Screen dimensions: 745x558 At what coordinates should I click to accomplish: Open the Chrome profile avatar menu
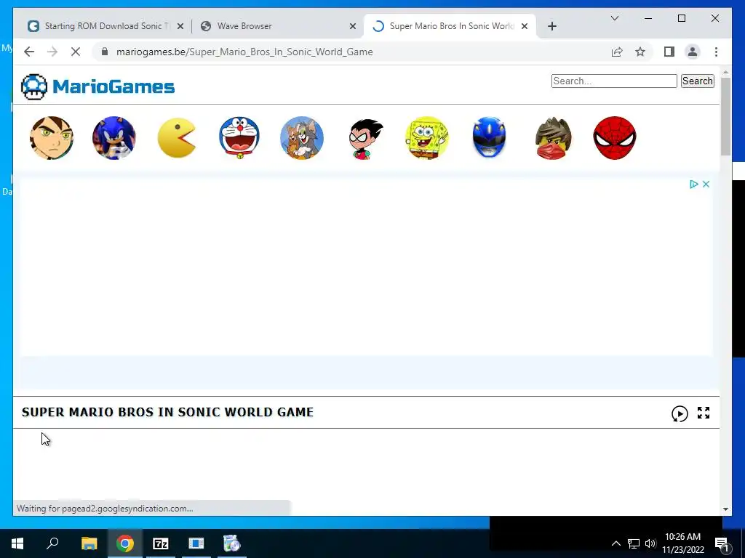coord(693,52)
